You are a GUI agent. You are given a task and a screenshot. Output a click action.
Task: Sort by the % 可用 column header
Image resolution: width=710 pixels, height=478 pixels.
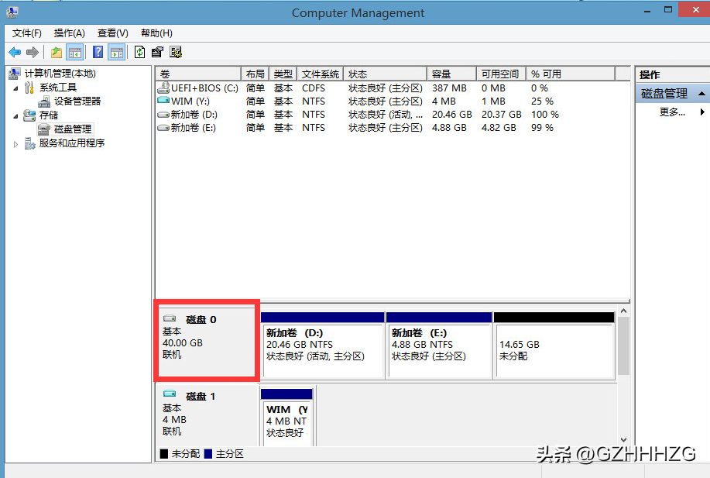pyautogui.click(x=571, y=74)
